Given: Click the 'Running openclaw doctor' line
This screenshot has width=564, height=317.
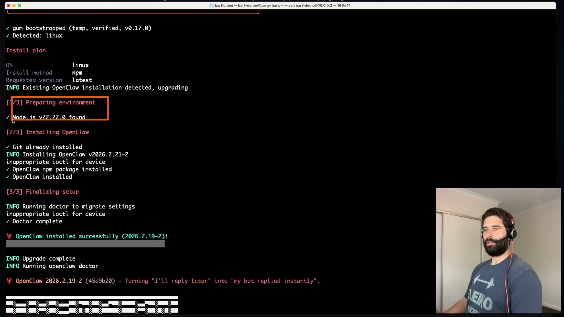Looking at the screenshot, I should tap(52, 266).
